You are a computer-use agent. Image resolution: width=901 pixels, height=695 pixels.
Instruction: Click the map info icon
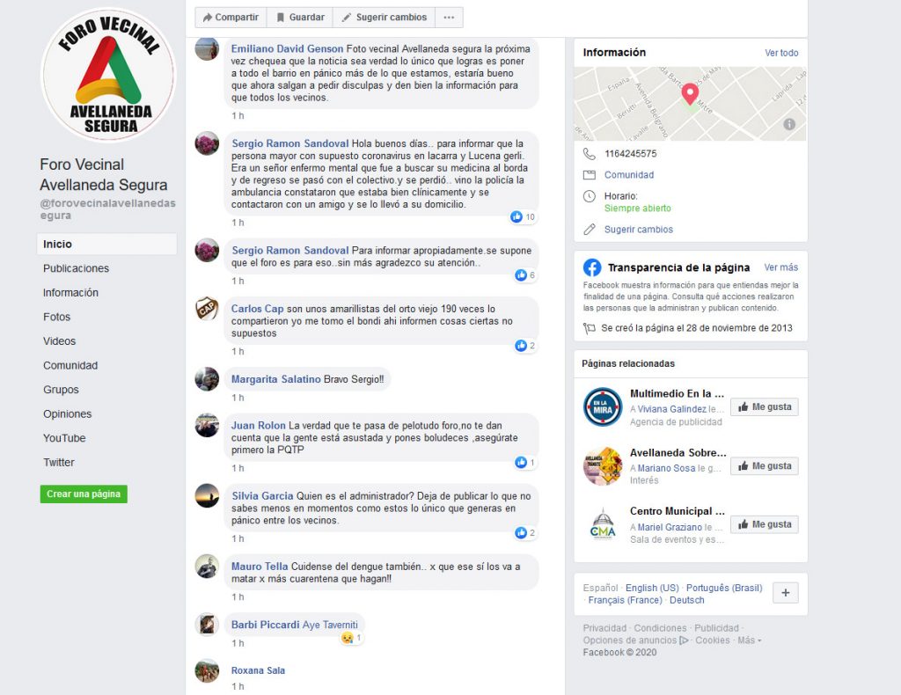(789, 124)
